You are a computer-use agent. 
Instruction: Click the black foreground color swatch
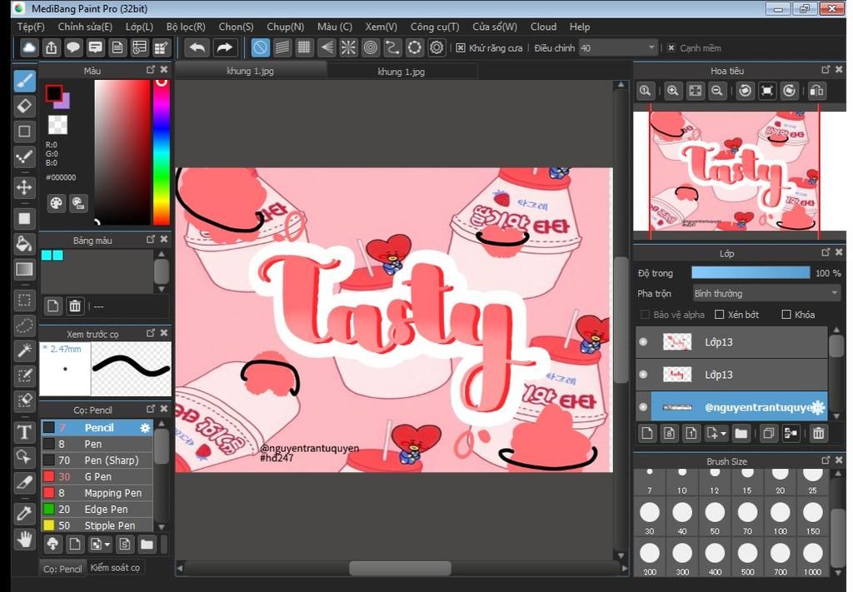click(x=53, y=93)
